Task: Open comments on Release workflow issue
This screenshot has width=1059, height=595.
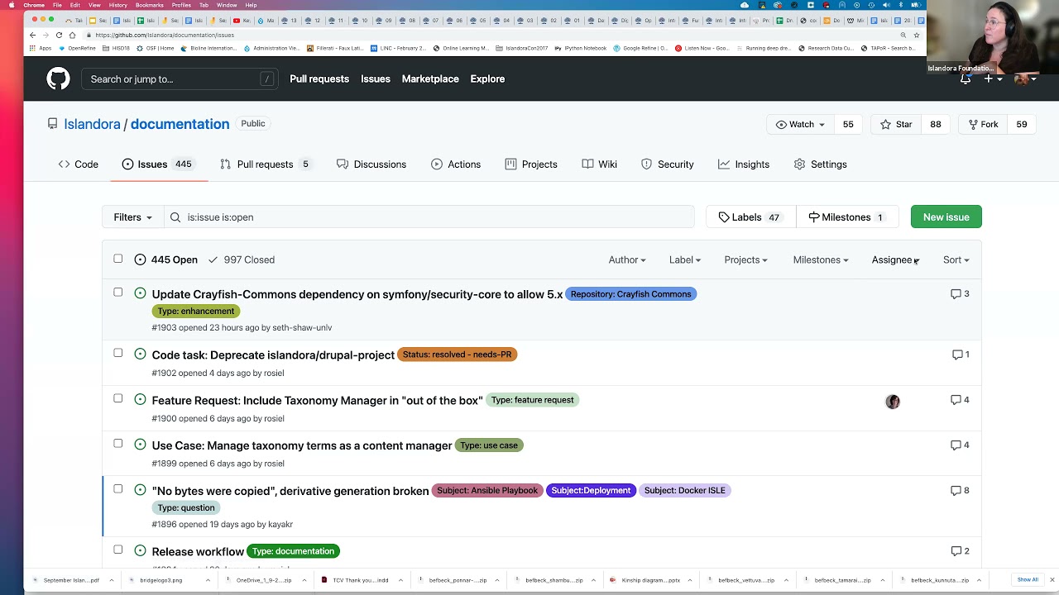Action: point(960,551)
